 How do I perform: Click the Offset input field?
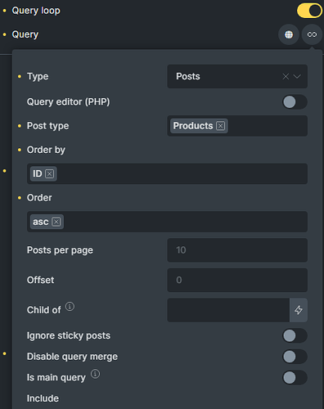[x=237, y=281]
